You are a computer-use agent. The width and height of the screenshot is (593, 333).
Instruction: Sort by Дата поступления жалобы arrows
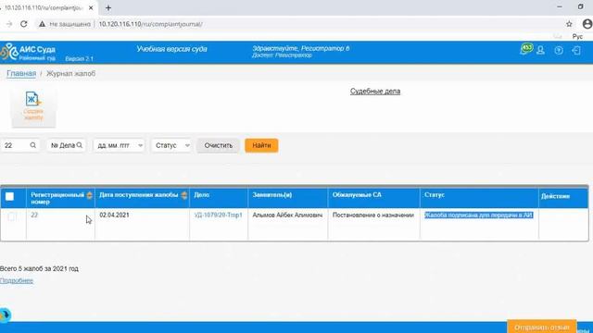tap(184, 195)
